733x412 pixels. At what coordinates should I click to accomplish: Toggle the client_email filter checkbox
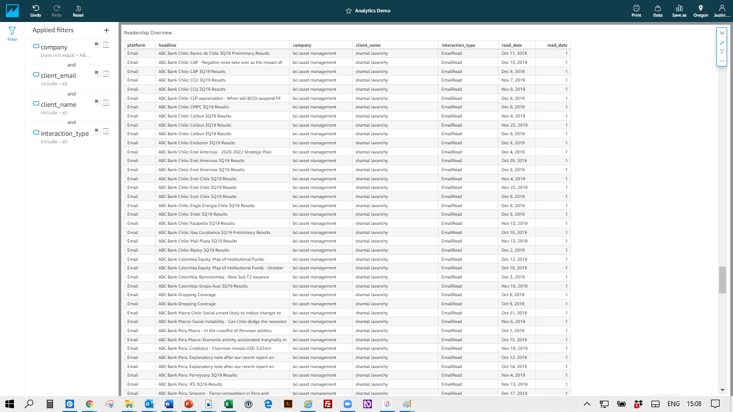click(106, 74)
